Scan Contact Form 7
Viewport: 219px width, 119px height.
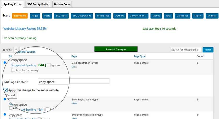[138, 16]
